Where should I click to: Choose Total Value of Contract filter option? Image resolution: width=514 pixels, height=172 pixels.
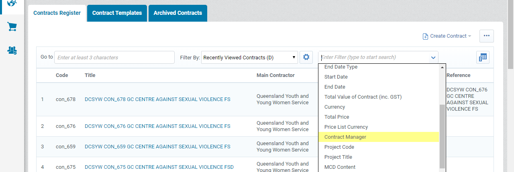(363, 97)
